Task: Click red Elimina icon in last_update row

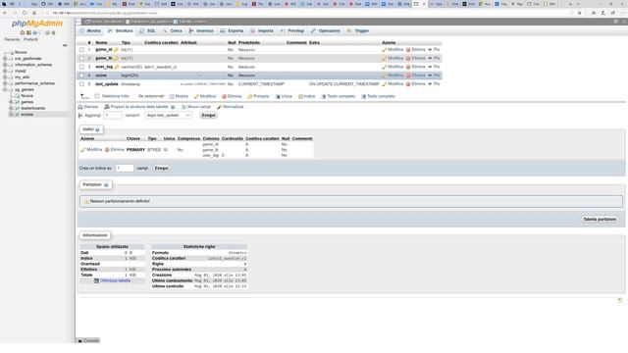Action: click(408, 84)
